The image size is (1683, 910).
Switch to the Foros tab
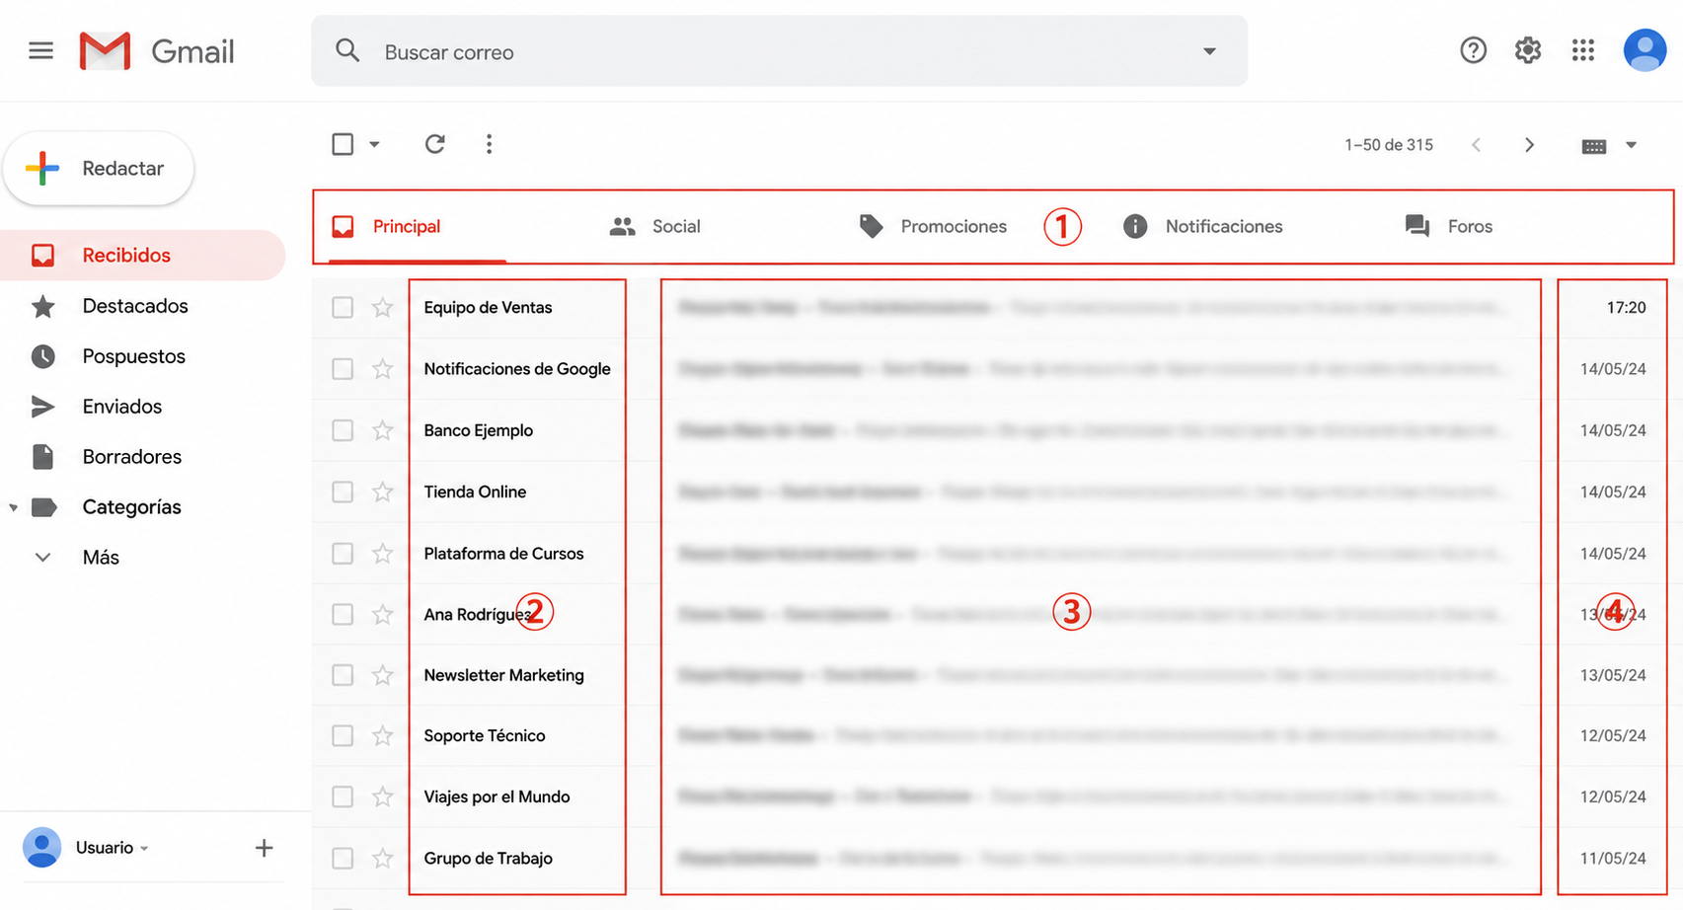1448,227
